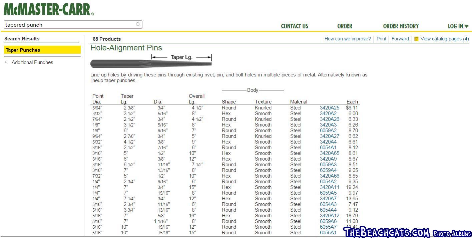Screen dimensions: 472x238
Task: Open the Contact Us page
Action: click(295, 26)
